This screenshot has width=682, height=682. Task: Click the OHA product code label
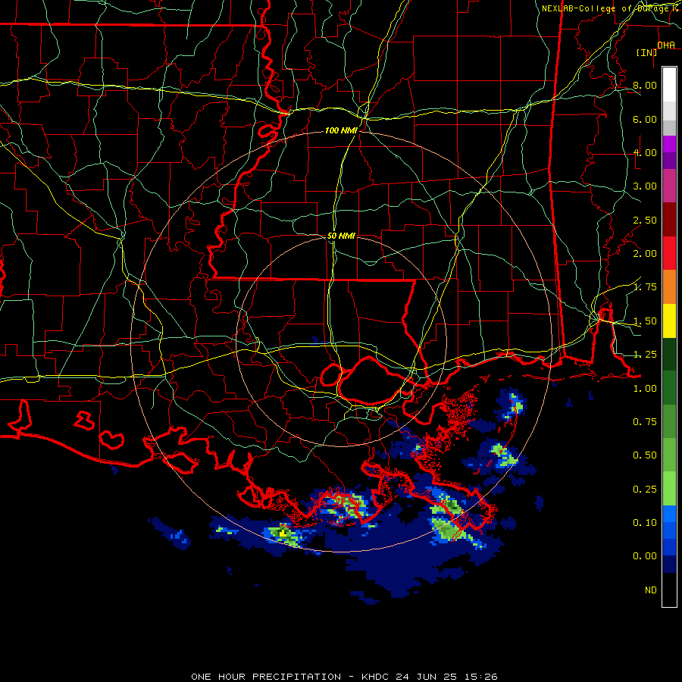click(666, 45)
